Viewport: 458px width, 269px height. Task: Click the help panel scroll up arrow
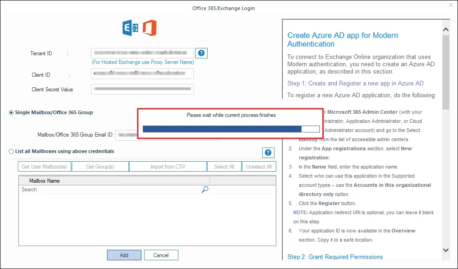(x=446, y=29)
